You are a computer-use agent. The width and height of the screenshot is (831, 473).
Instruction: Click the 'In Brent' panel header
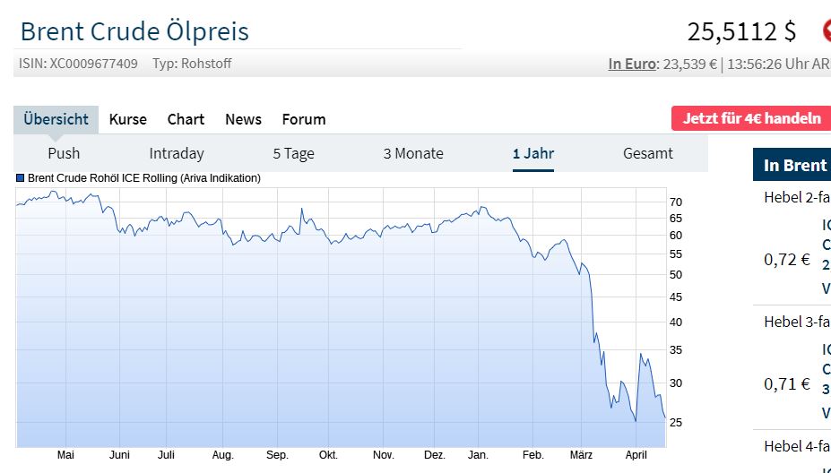click(x=792, y=165)
